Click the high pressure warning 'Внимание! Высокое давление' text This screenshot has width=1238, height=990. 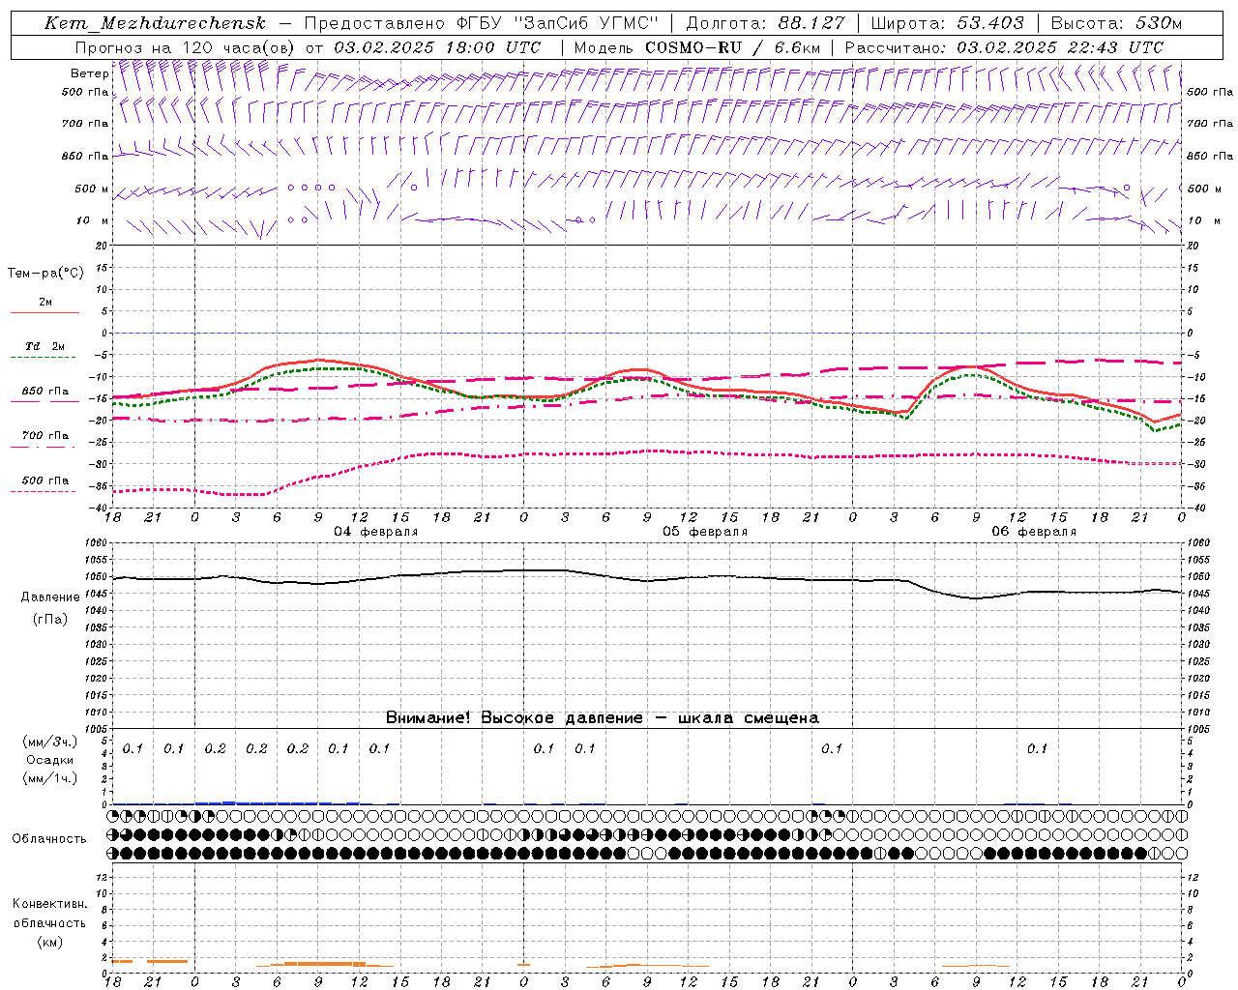(x=514, y=718)
